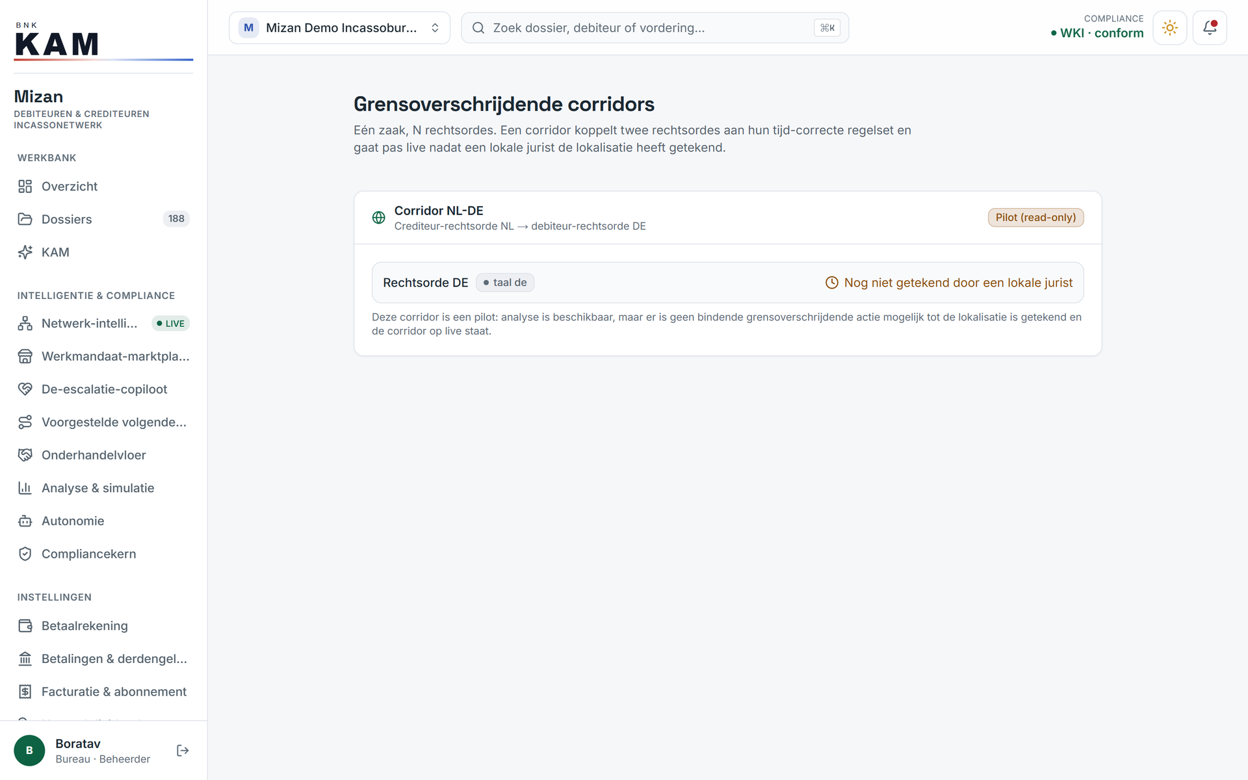Click the Rechtsorde DE row
Screen dimensions: 1248x780
(x=727, y=283)
